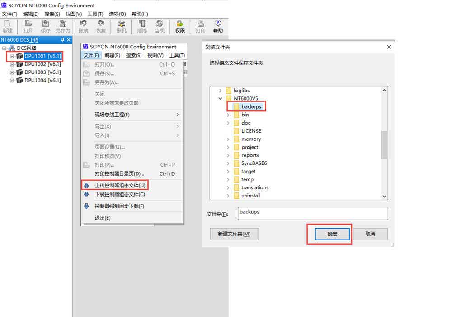Open 视图(V) in the inner window menu
This screenshot has width=452, height=317.
click(x=155, y=55)
